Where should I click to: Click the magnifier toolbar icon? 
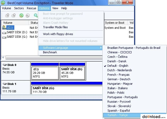(x=36, y=16)
